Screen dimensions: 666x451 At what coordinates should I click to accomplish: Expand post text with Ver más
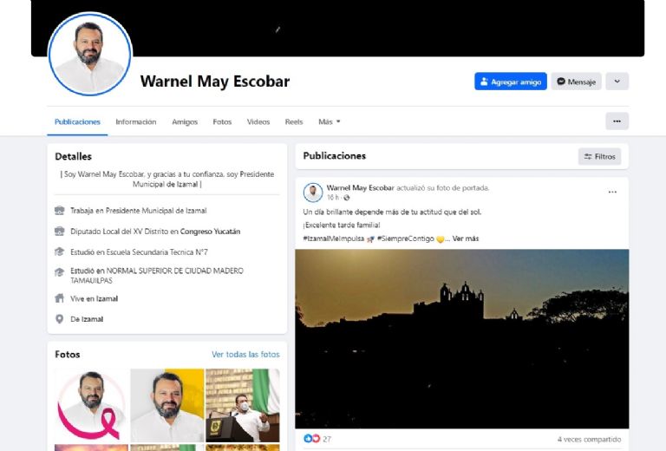[465, 239]
